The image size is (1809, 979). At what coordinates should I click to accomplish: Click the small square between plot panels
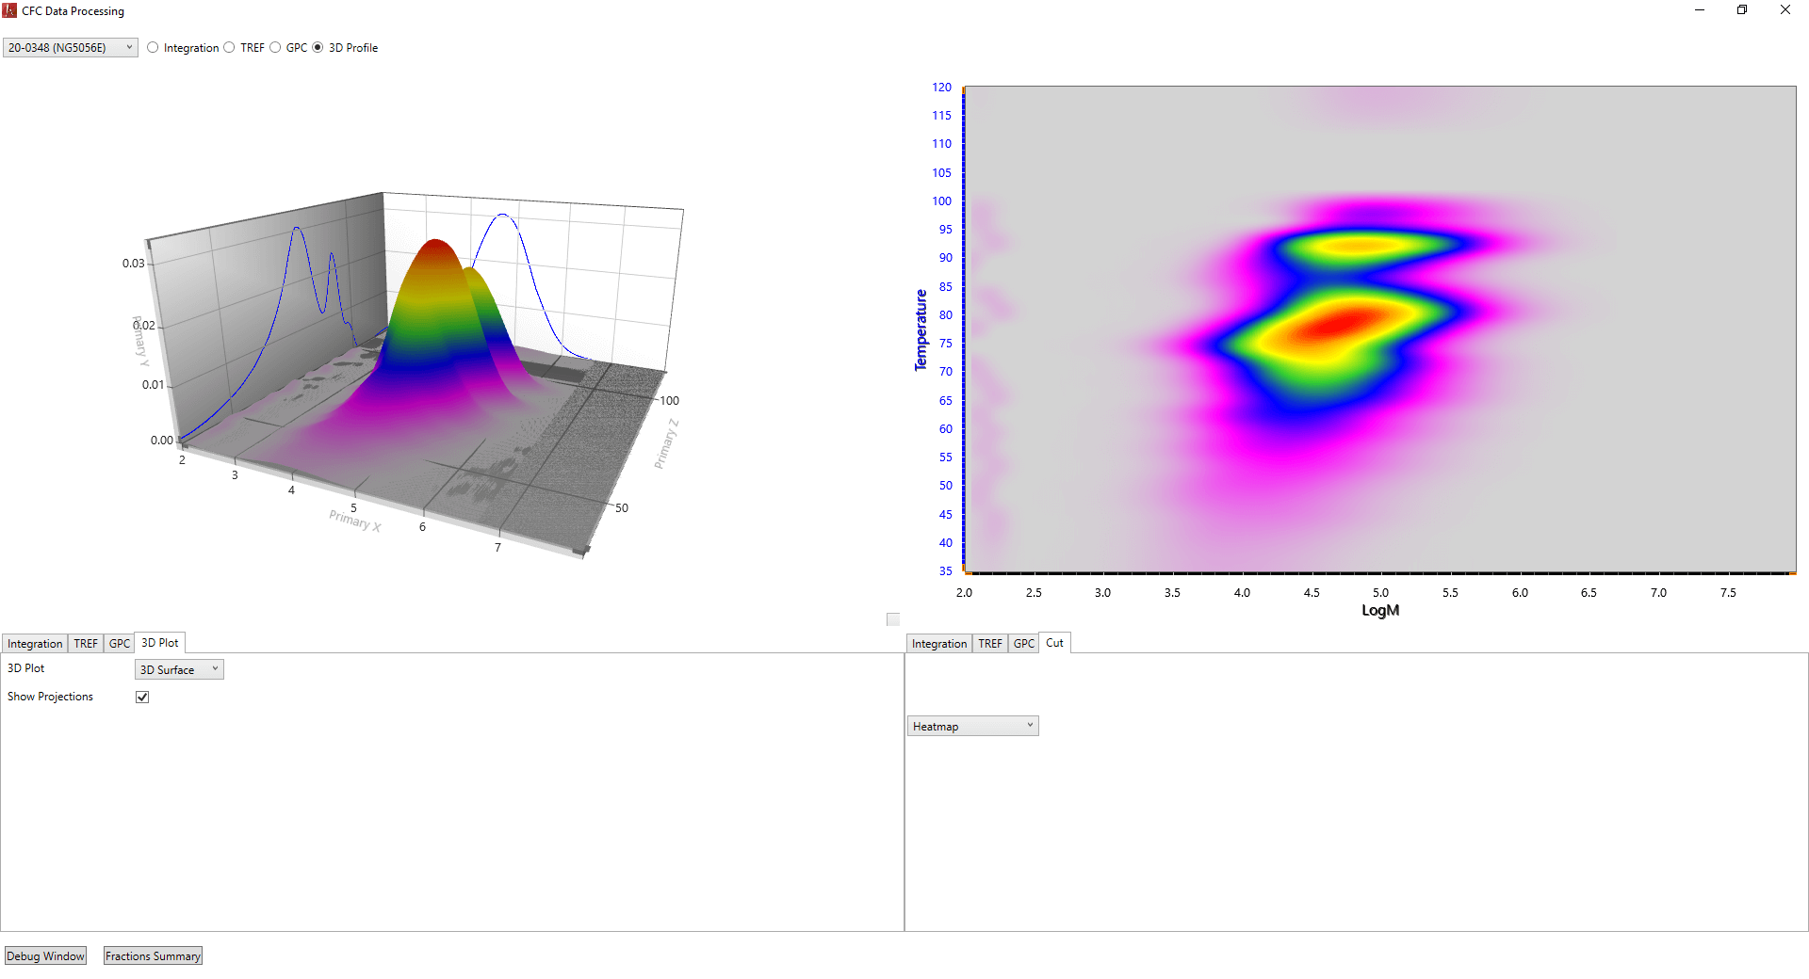pos(893,619)
